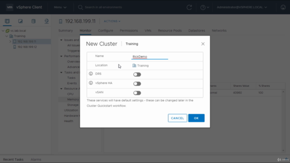Open Events in the Monitor list

point(72,83)
